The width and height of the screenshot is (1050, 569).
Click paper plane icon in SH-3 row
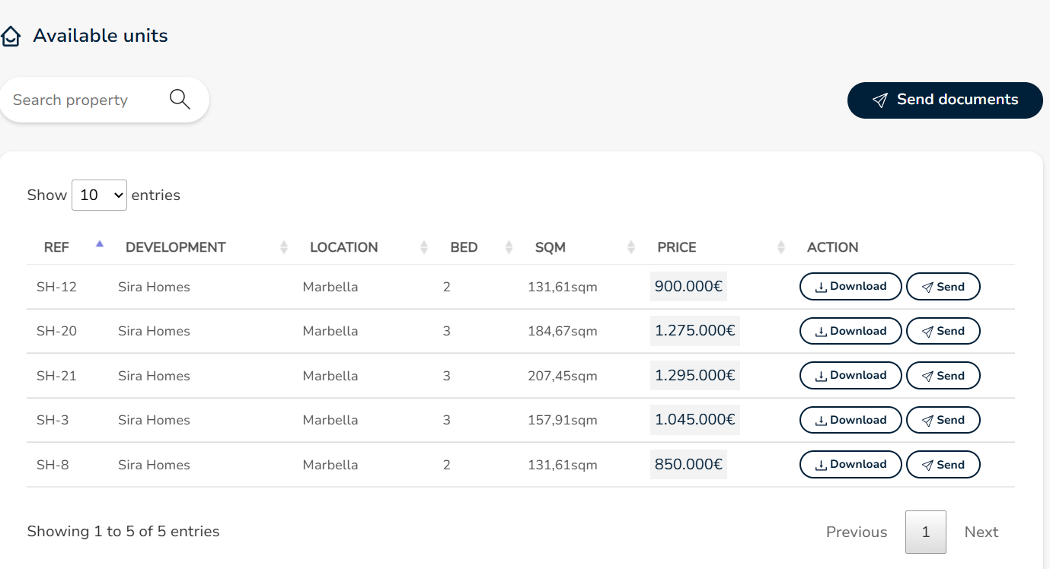[927, 421]
